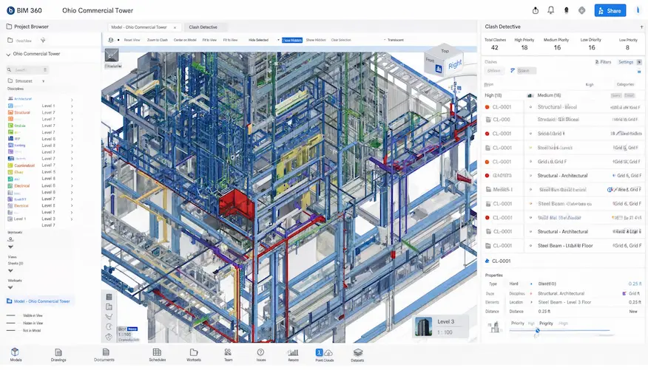Click Zoom to Clash

point(158,40)
